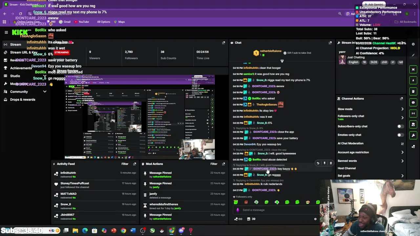Viewport: 420px width, 236px height.
Task: Expand Set goals options
Action: 402,176
